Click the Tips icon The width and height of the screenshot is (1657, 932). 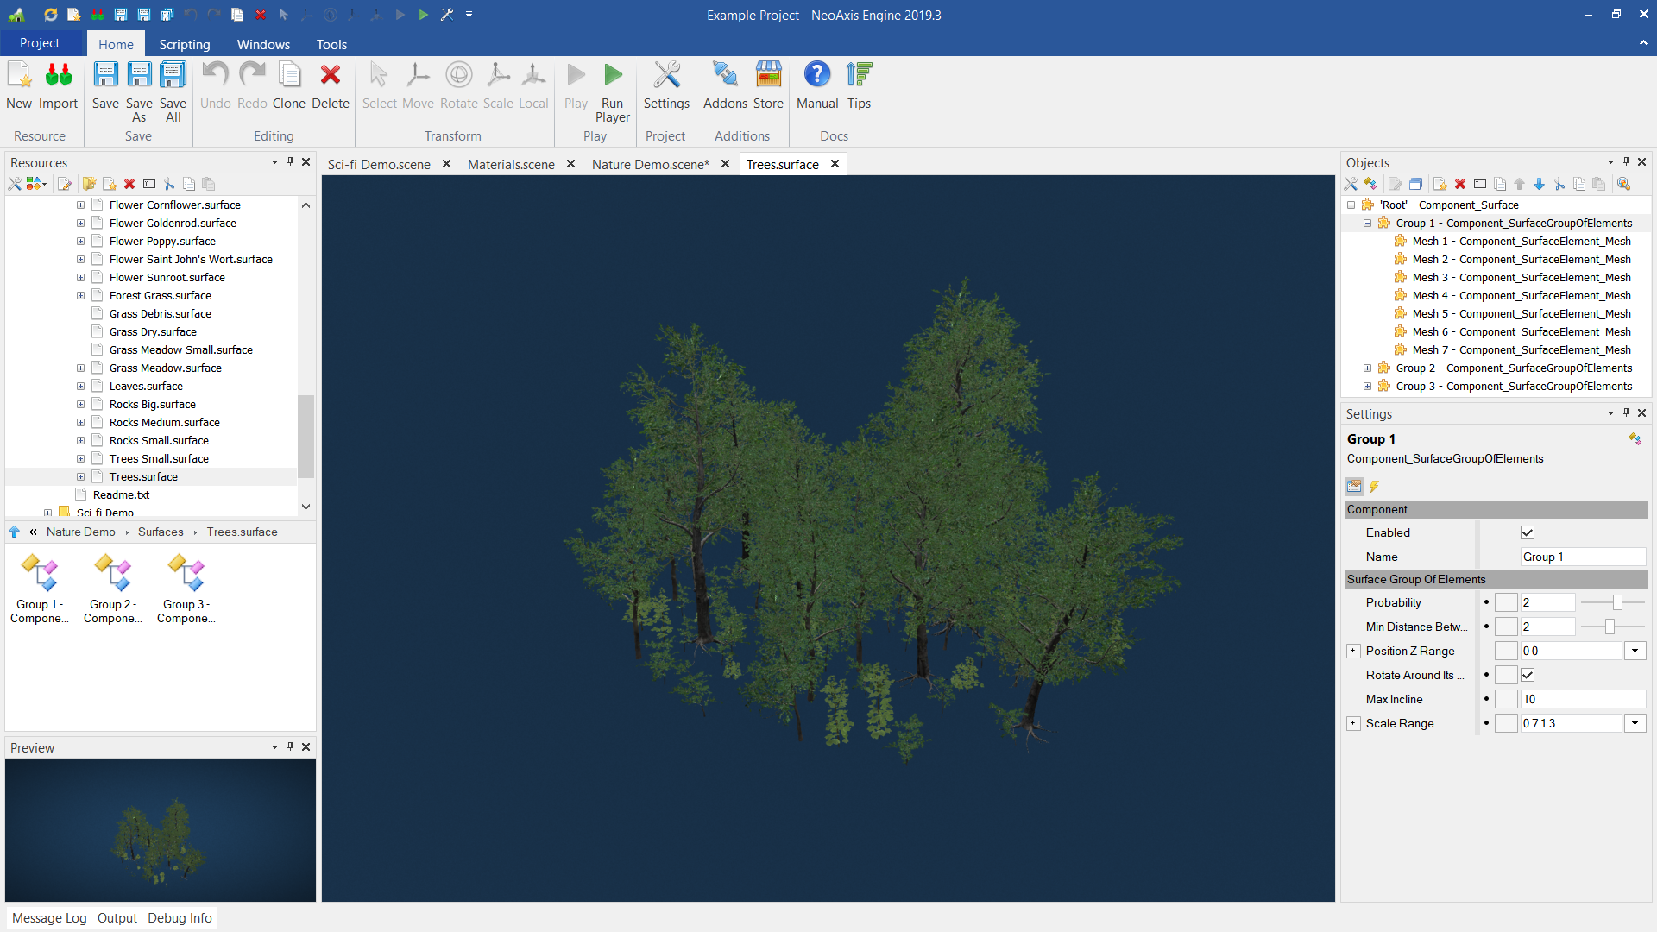[x=859, y=76]
